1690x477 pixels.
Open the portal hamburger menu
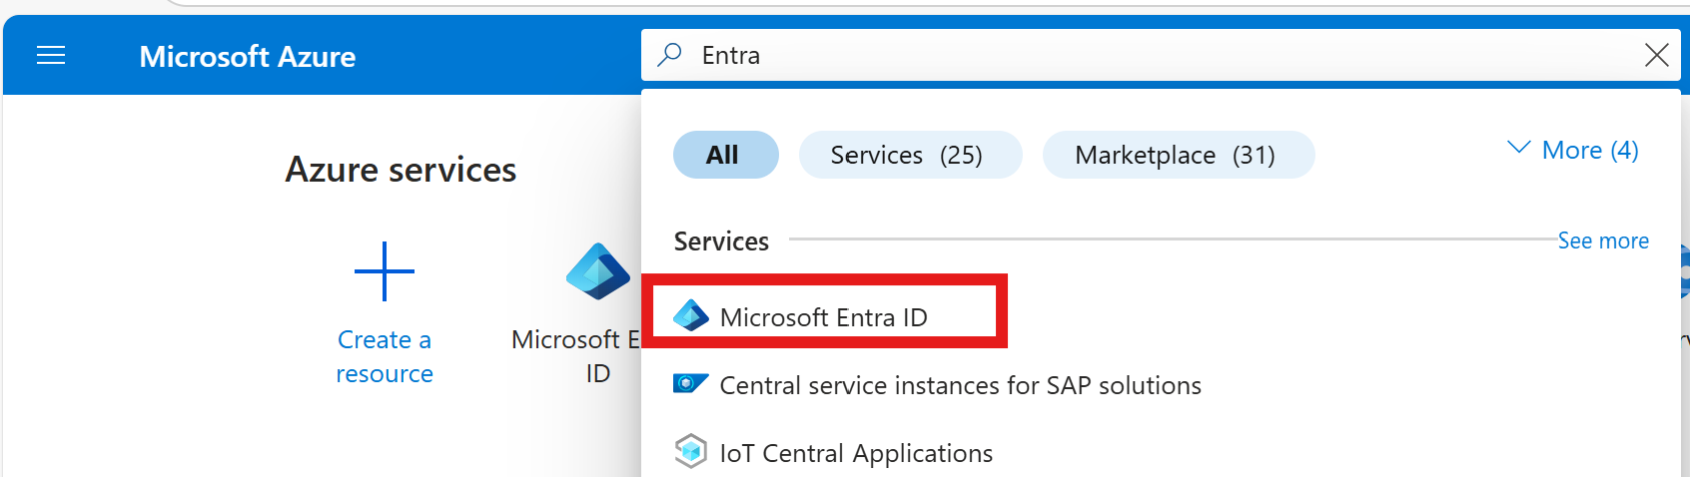pyautogui.click(x=51, y=56)
